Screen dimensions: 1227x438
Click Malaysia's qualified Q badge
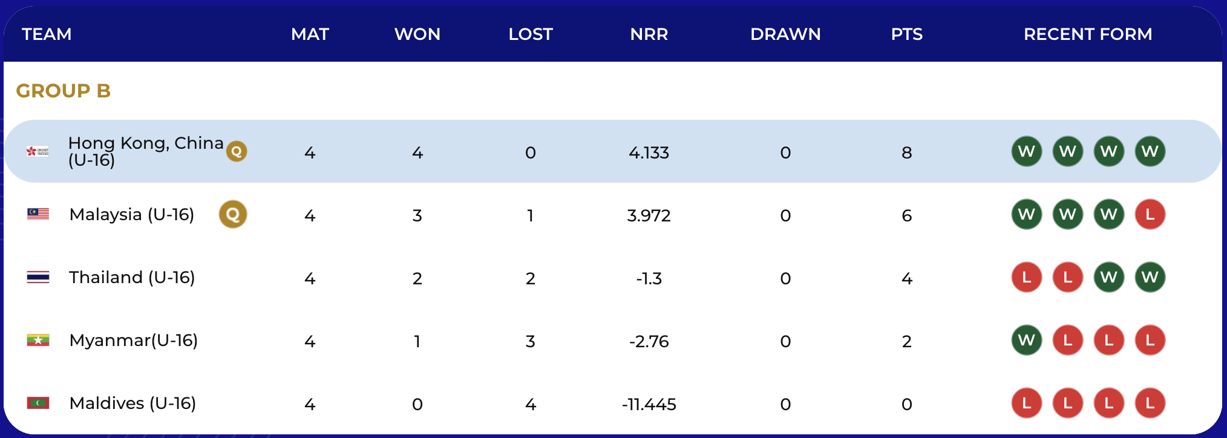(x=233, y=214)
